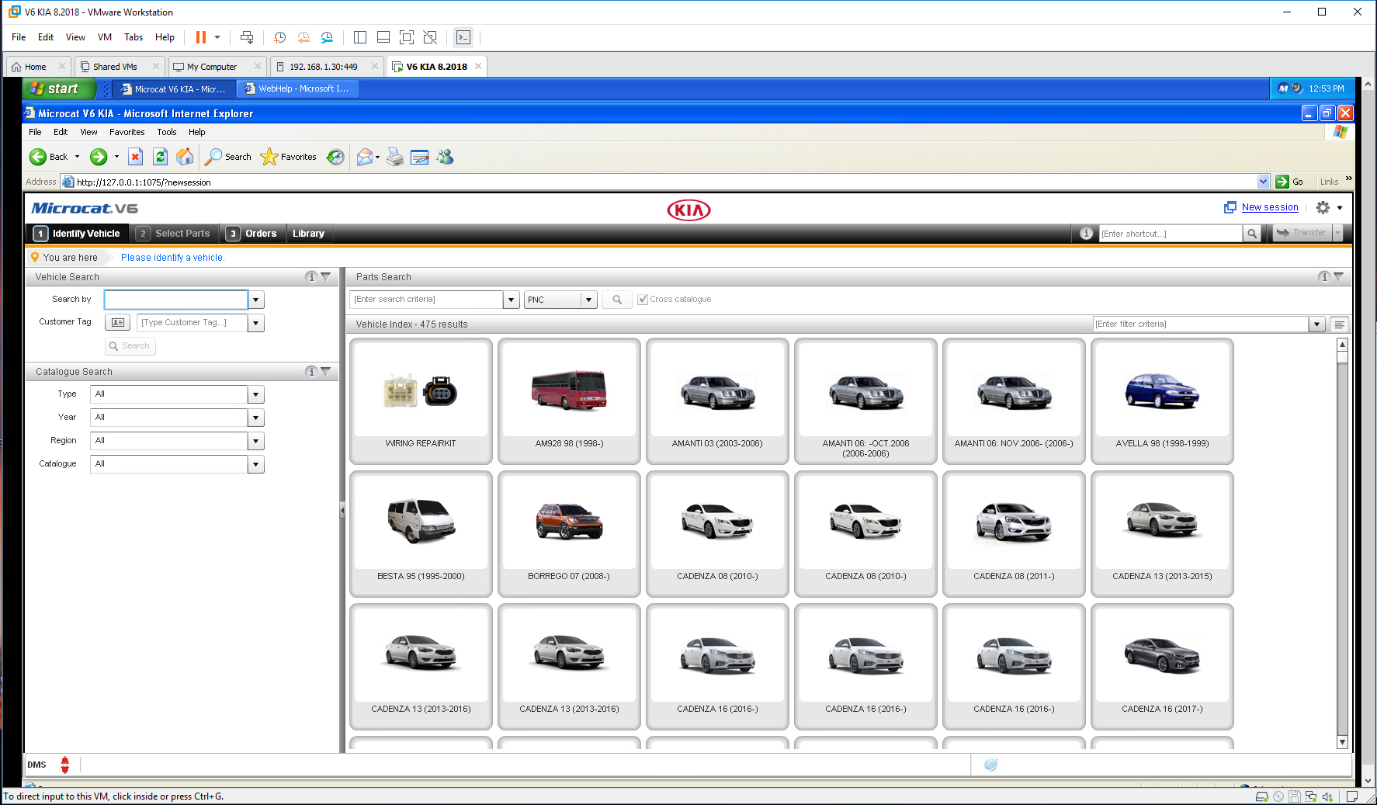Open Search by dropdown arrow
1377x805 pixels.
[256, 300]
